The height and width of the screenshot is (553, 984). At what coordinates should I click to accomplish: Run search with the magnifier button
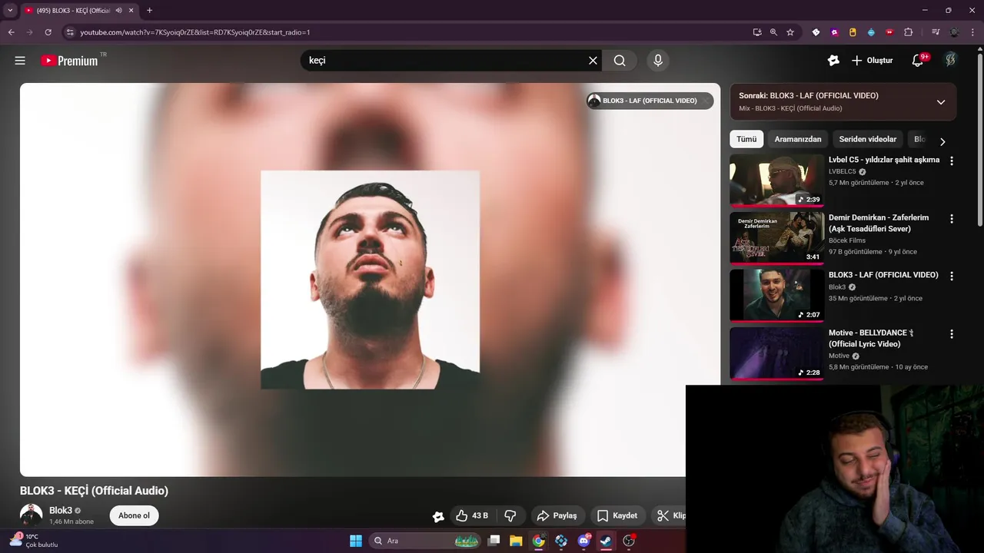(620, 61)
